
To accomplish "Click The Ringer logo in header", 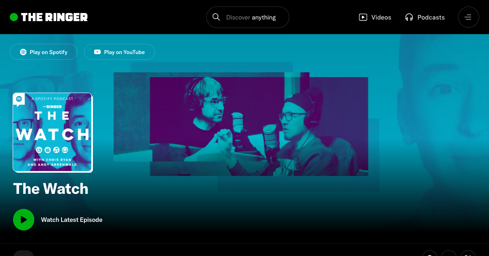I will pyautogui.click(x=54, y=17).
